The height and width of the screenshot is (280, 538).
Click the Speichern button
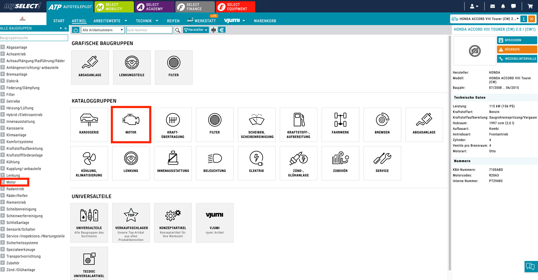pos(517,40)
